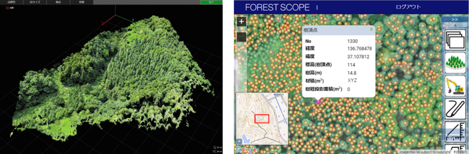This screenshot has width=469, height=154.
Task: Close the 樹頂点 info popup
Action: [371, 30]
